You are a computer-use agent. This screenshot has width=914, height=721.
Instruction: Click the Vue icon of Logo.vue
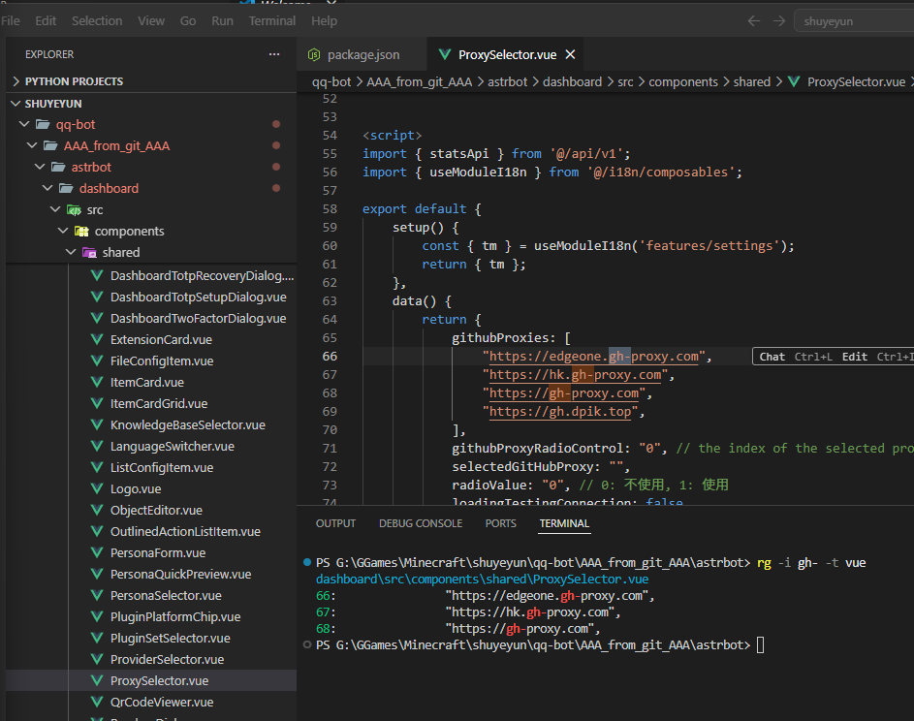(x=97, y=488)
